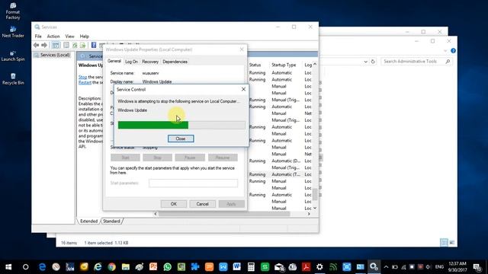Click the wuauserv service name text
This screenshot has height=274, width=488.
click(x=151, y=73)
